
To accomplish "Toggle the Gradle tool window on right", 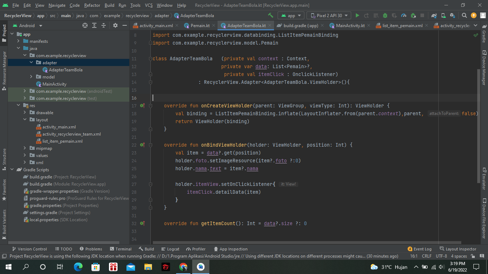I will [x=484, y=34].
